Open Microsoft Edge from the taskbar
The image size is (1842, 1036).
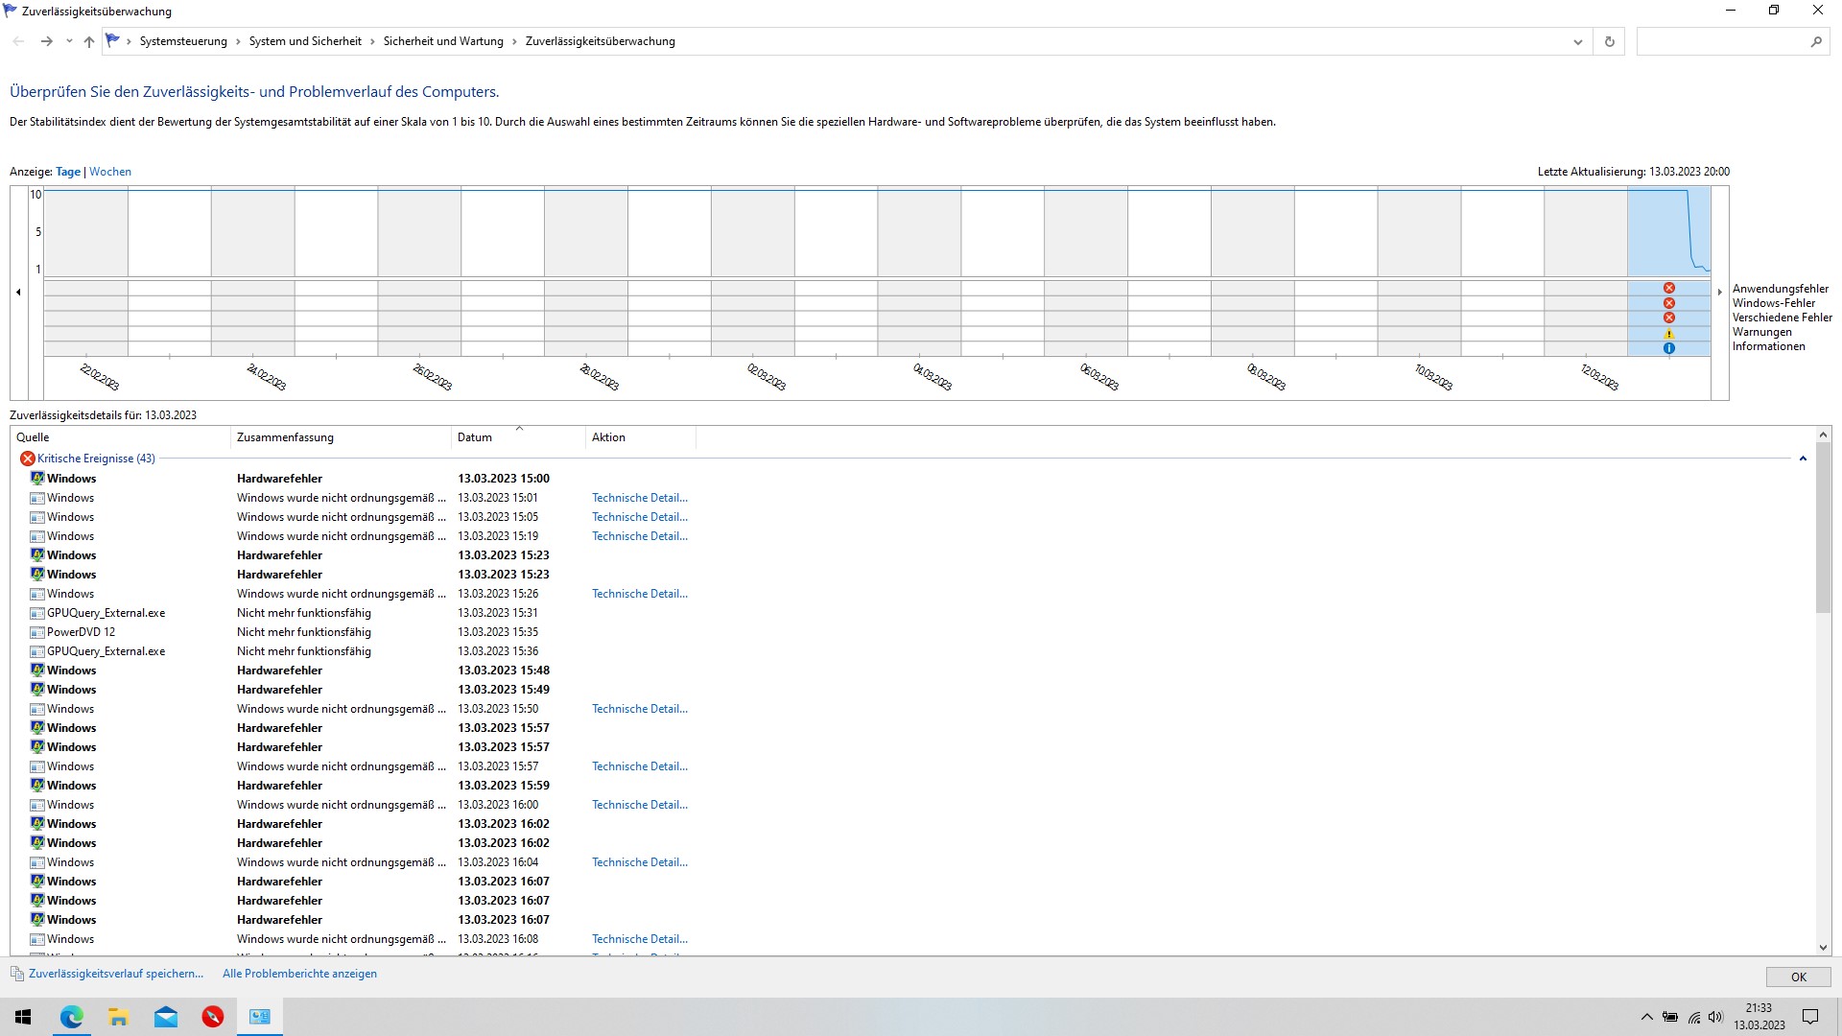(x=72, y=1017)
